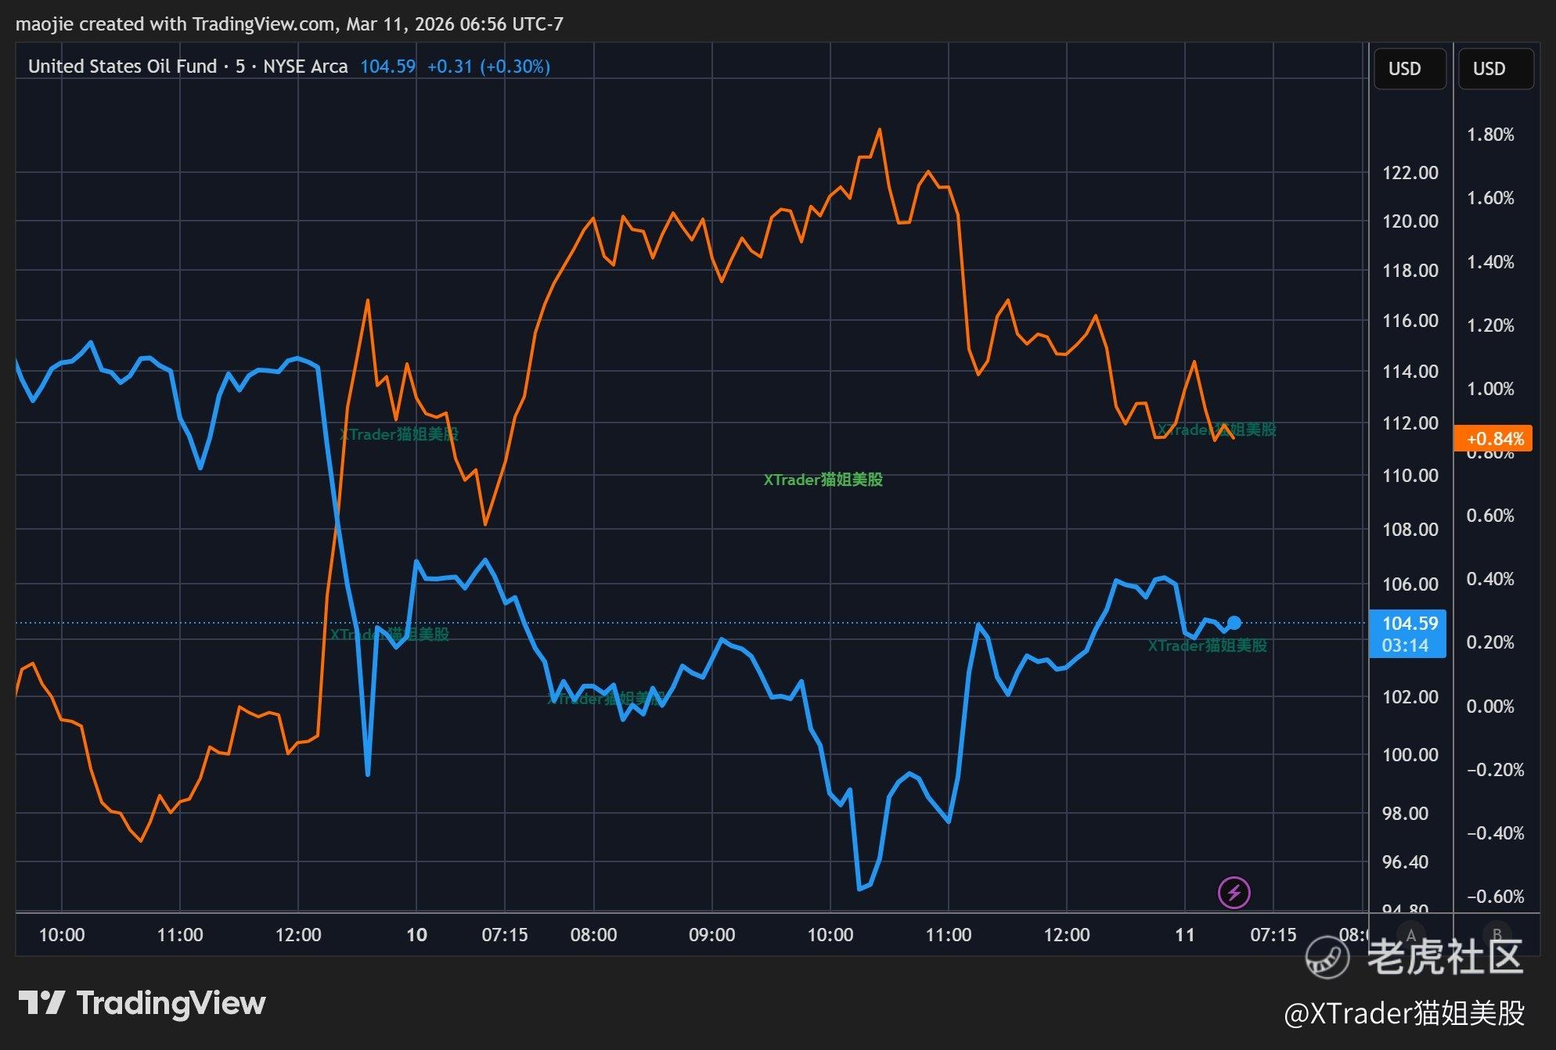Click the tiger community logo icon
The image size is (1556, 1050).
pyautogui.click(x=1327, y=956)
